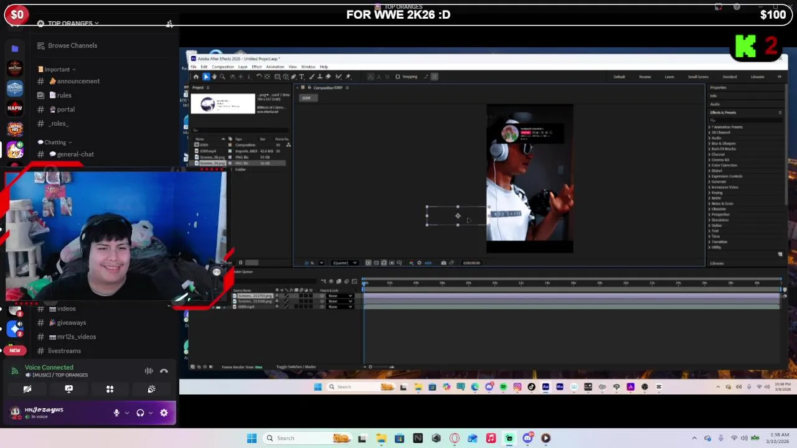Select the Pen tool
Image resolution: width=797 pixels, height=448 pixels.
click(293, 77)
